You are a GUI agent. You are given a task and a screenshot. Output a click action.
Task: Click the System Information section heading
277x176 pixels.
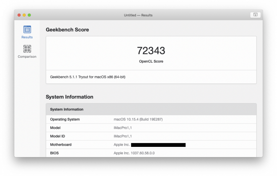[x=70, y=97]
